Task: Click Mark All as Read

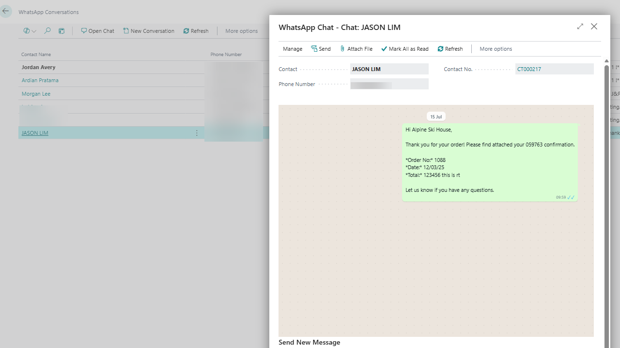Action: [x=405, y=49]
